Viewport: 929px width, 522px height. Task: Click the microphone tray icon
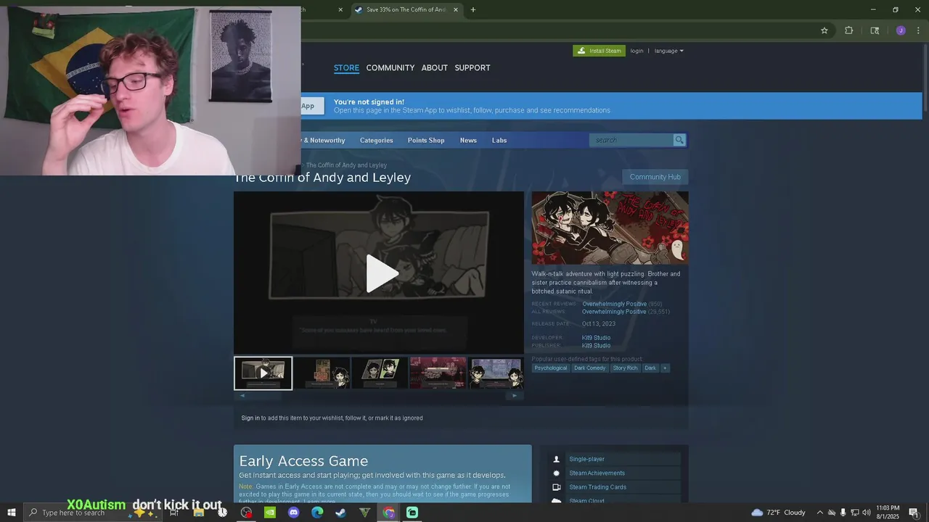pos(843,513)
